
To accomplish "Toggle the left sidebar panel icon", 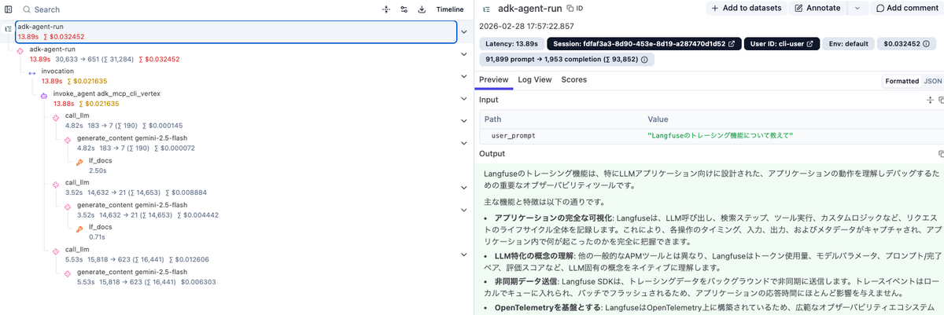I will (9, 9).
